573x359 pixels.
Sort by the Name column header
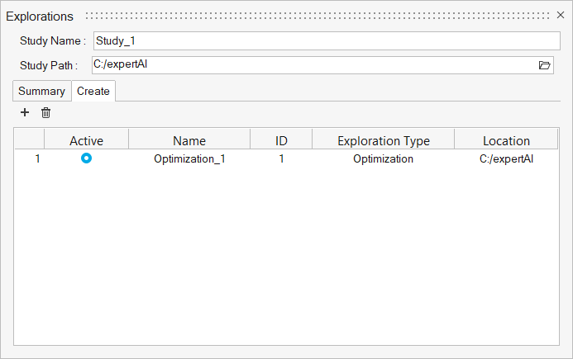189,140
